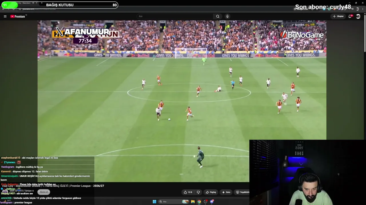This screenshot has height=205, width=366.
Task: Click chat message "premier league"
Action: pos(23,203)
